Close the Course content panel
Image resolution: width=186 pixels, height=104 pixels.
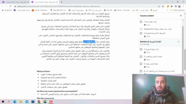(x=181, y=16)
